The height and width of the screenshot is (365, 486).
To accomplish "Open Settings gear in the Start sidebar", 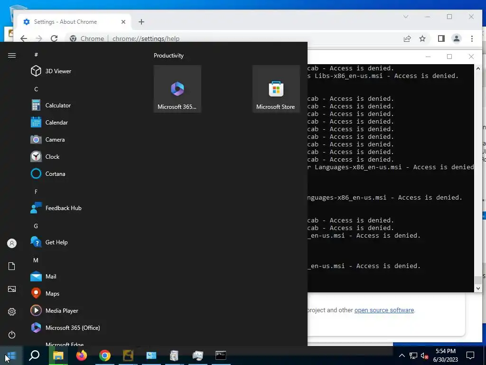I will (x=12, y=312).
